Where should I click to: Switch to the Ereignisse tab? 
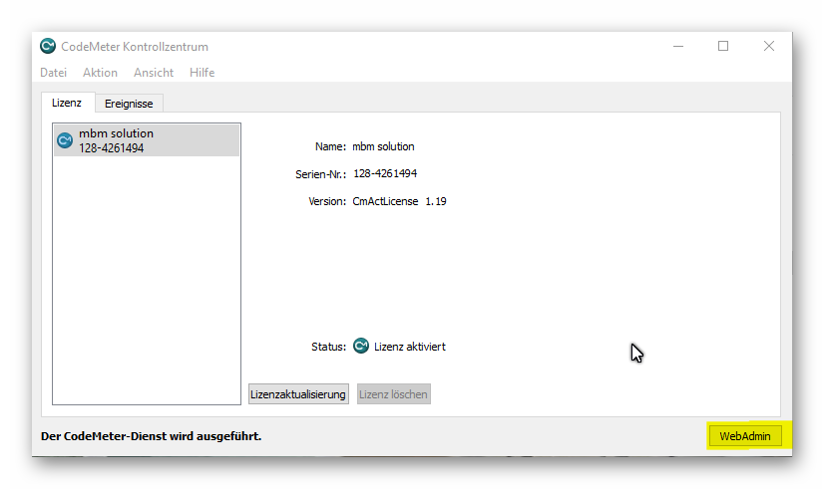[129, 104]
